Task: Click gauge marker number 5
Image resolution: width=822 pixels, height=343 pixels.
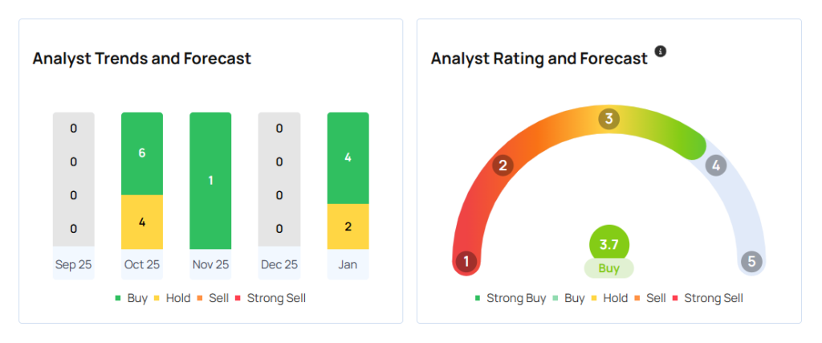Action: (x=751, y=261)
